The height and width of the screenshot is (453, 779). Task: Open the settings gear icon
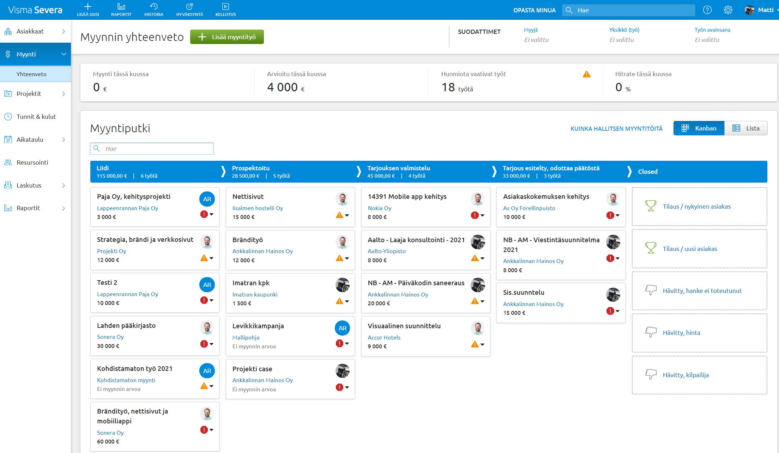click(728, 10)
